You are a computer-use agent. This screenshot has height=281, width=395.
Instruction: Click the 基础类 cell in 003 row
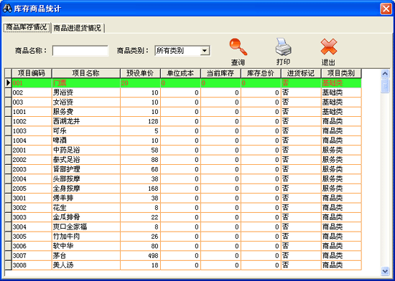tap(341, 102)
